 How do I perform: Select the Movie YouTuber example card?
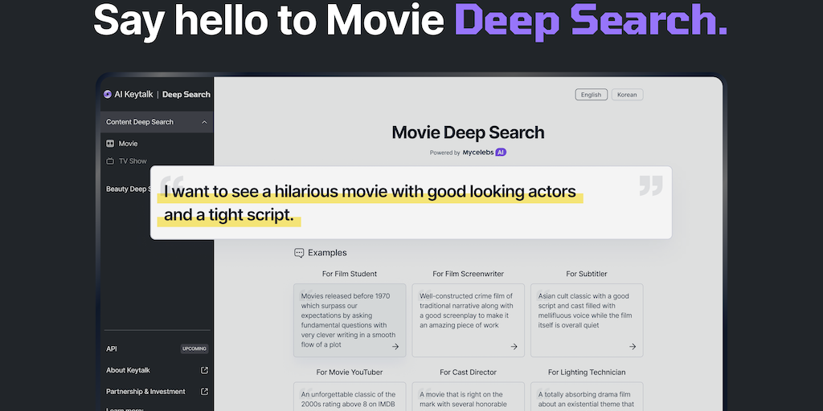tap(350, 397)
